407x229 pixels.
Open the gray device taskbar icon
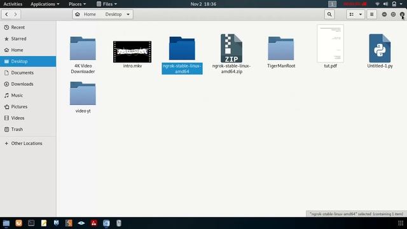pyautogui.click(x=119, y=223)
